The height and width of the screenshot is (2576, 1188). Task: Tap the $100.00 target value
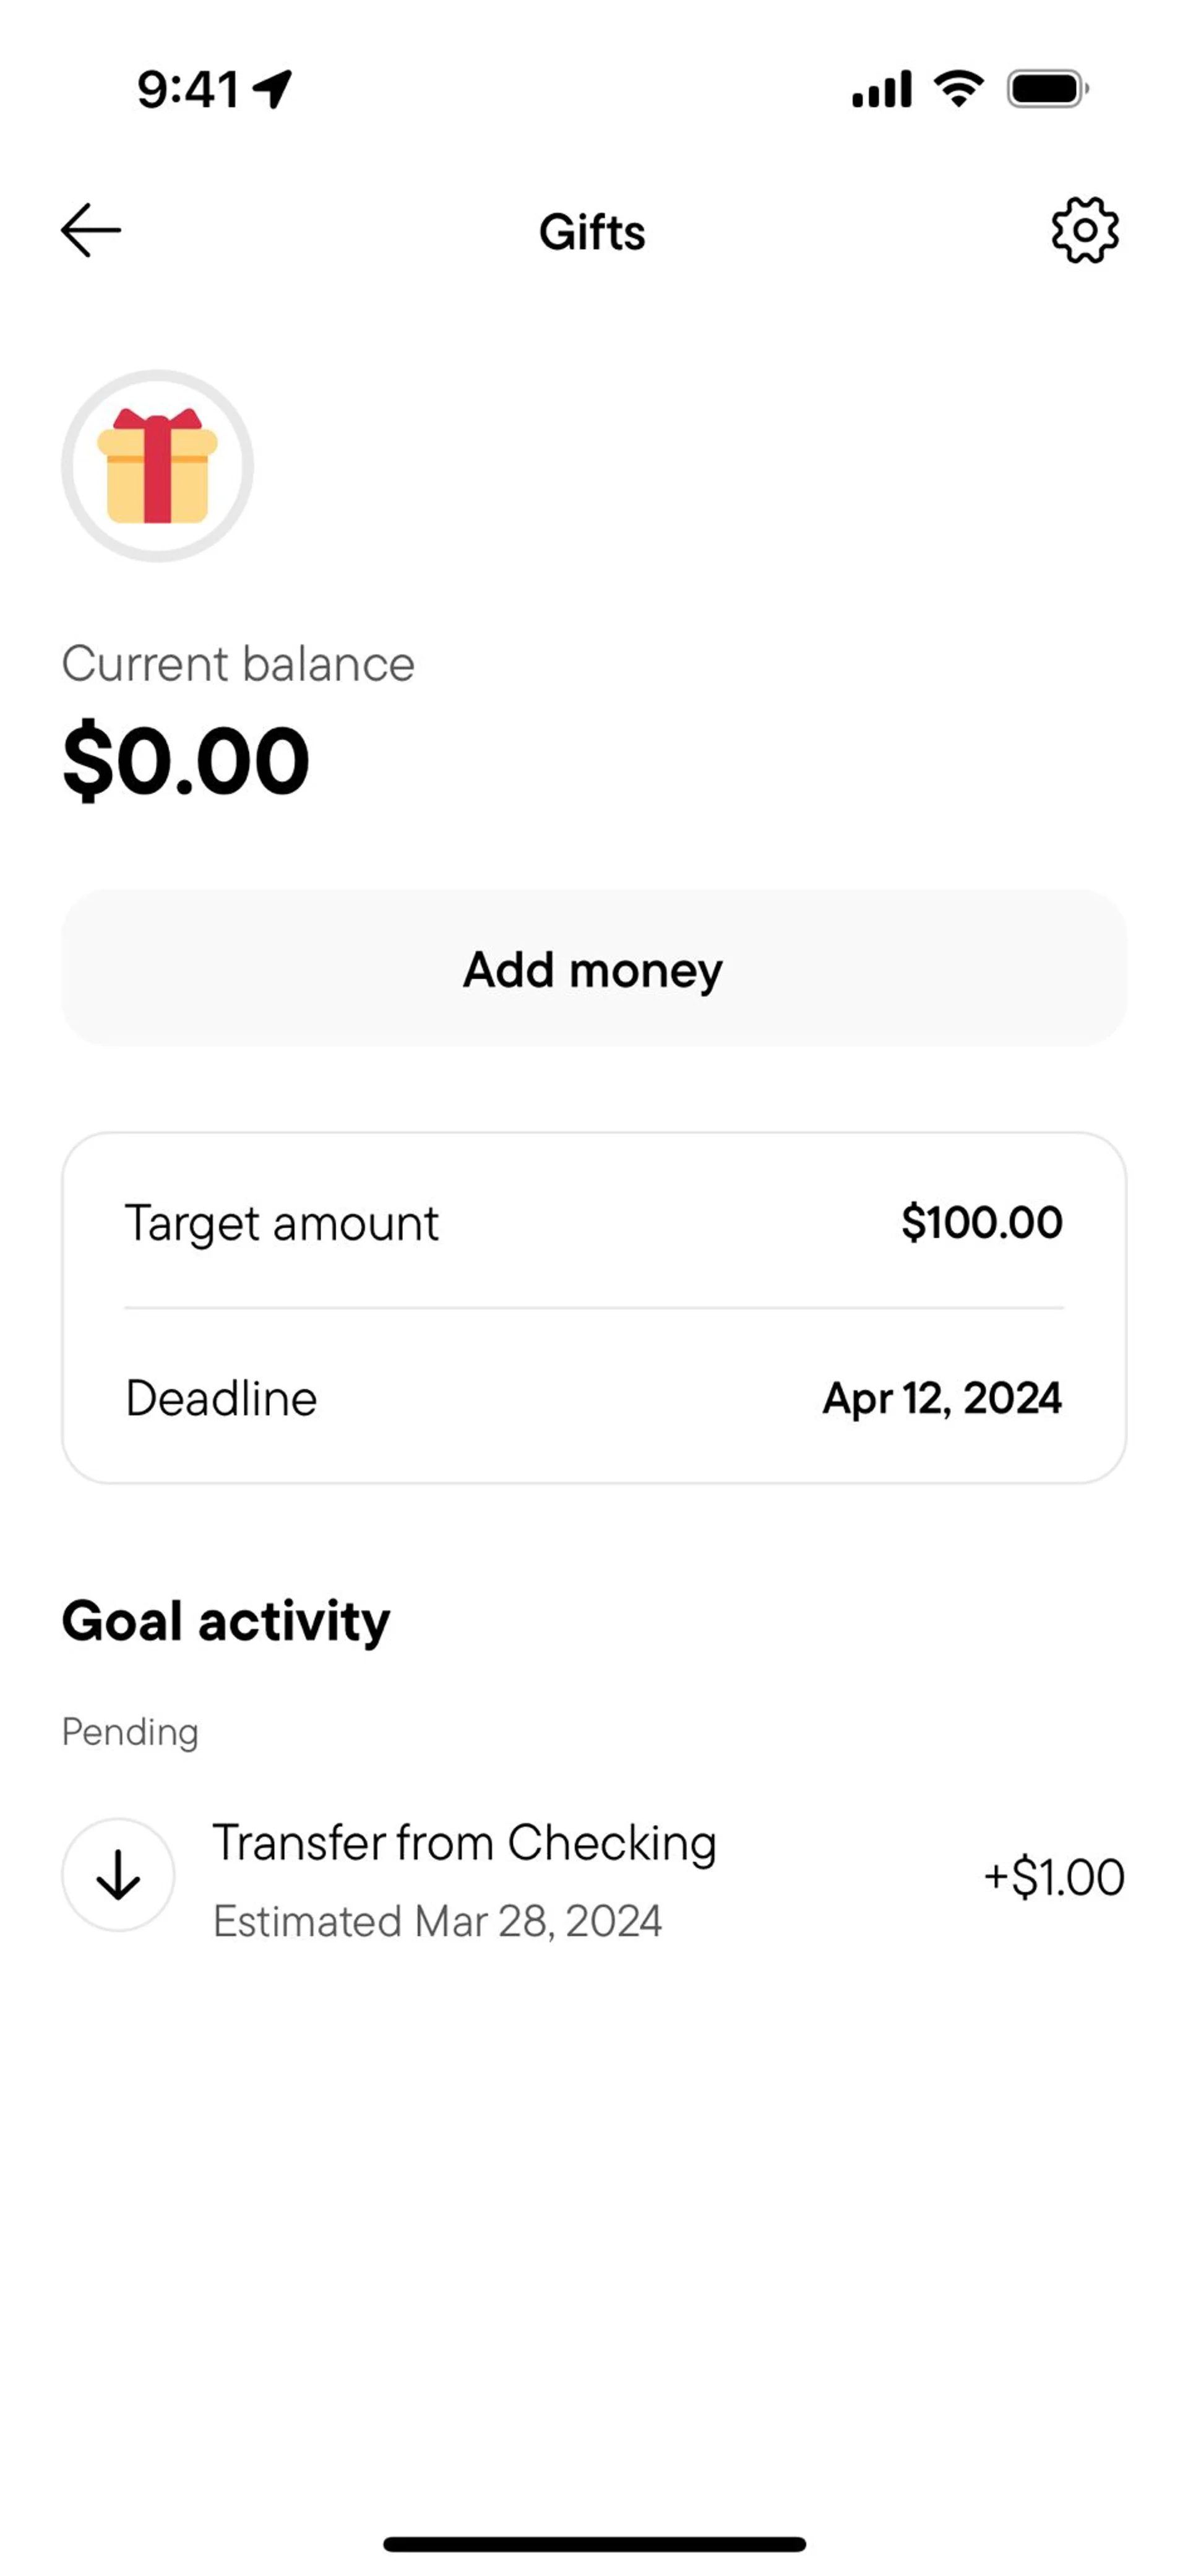coord(981,1223)
